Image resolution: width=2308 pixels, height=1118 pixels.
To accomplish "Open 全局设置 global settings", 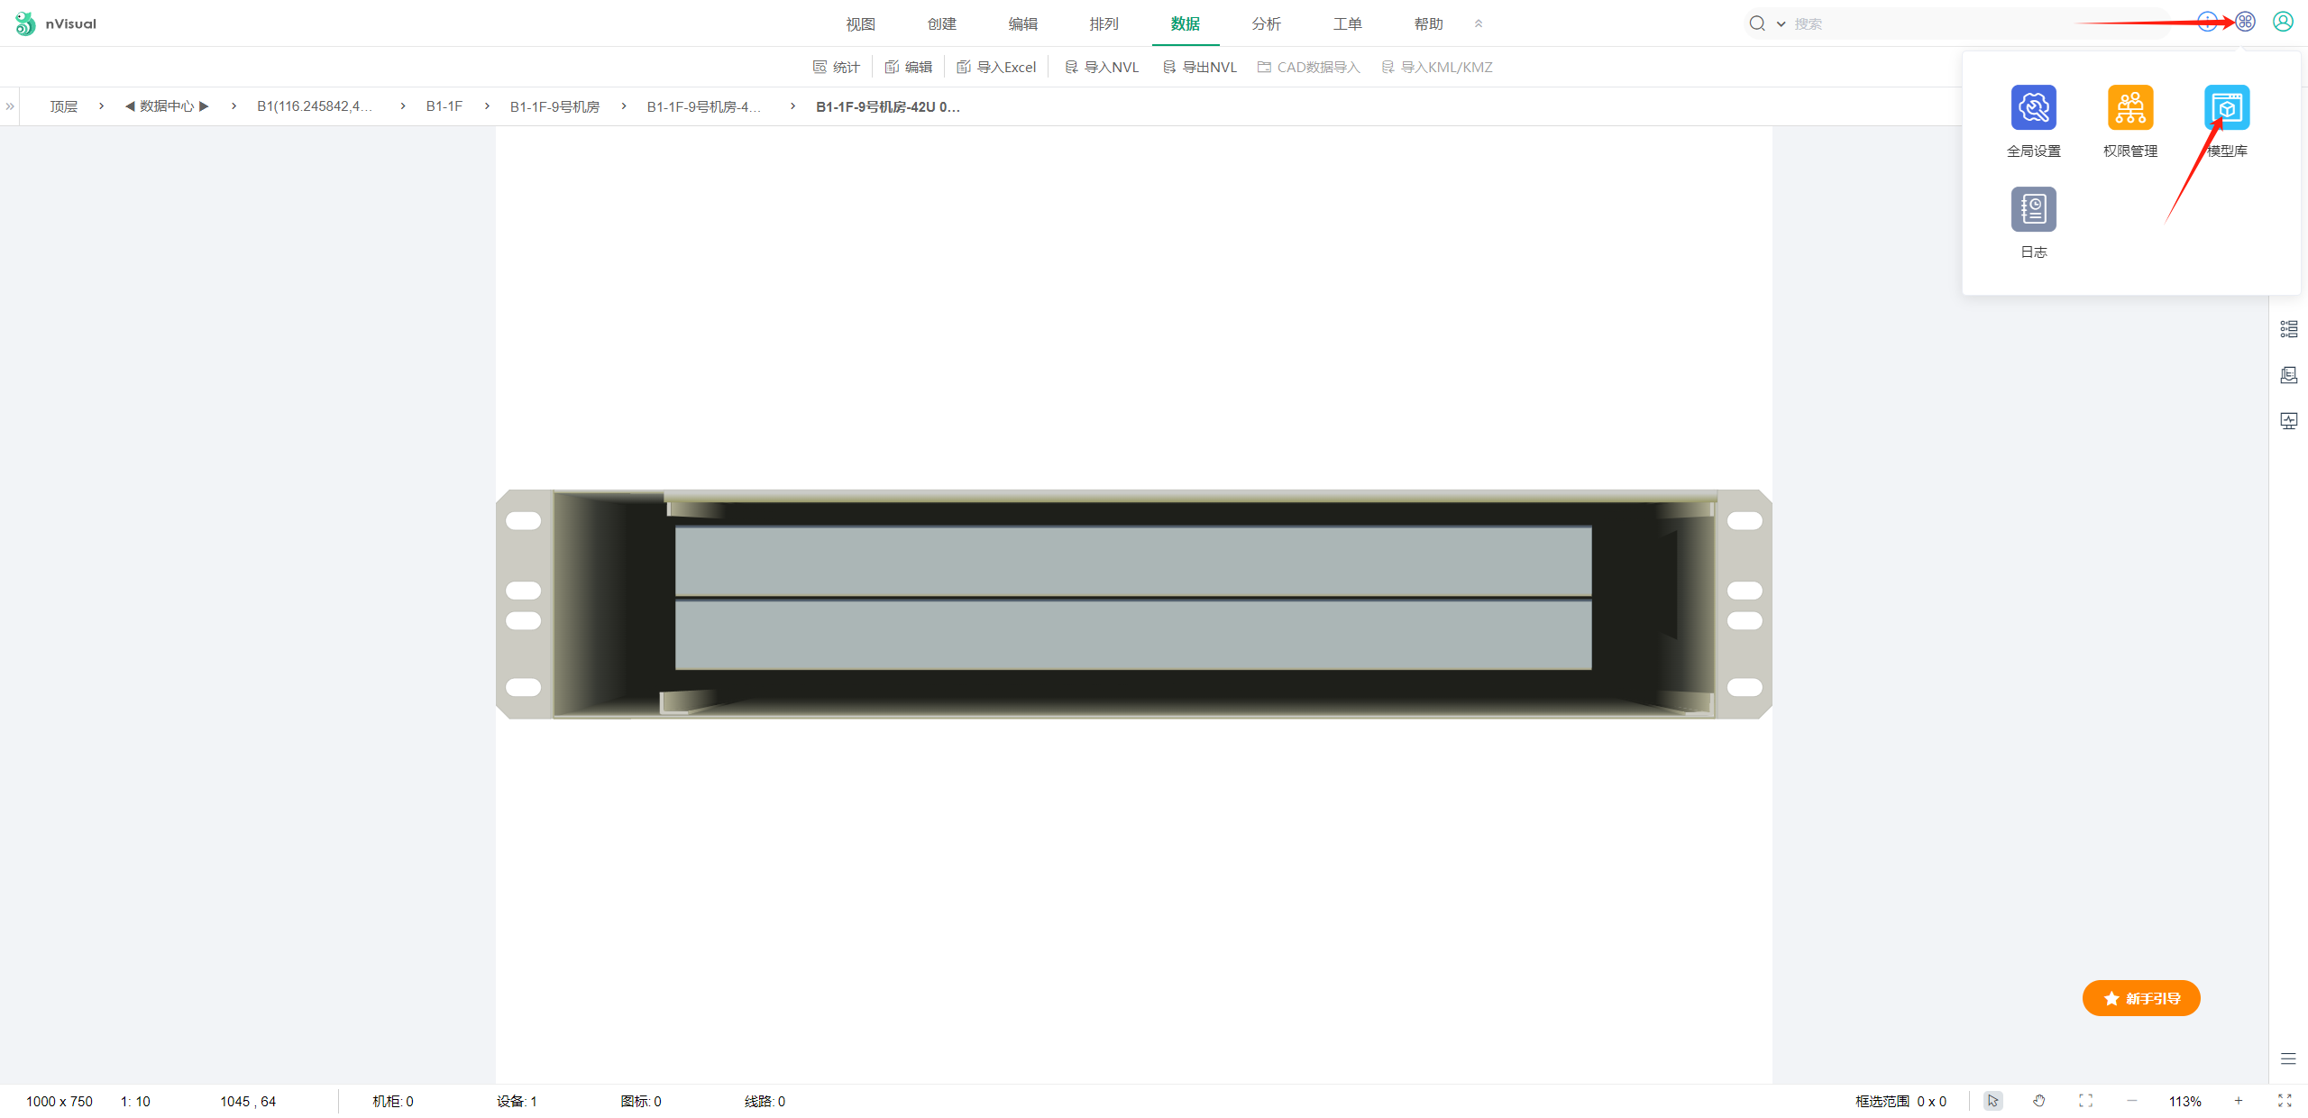I will 2033,108.
